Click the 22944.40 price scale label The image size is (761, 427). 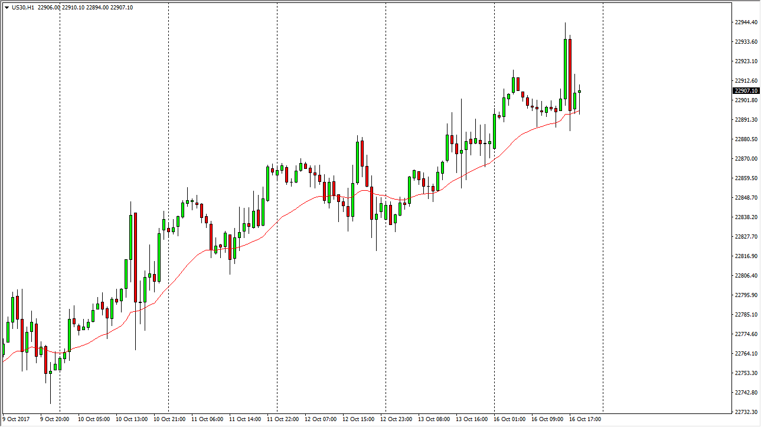745,22
